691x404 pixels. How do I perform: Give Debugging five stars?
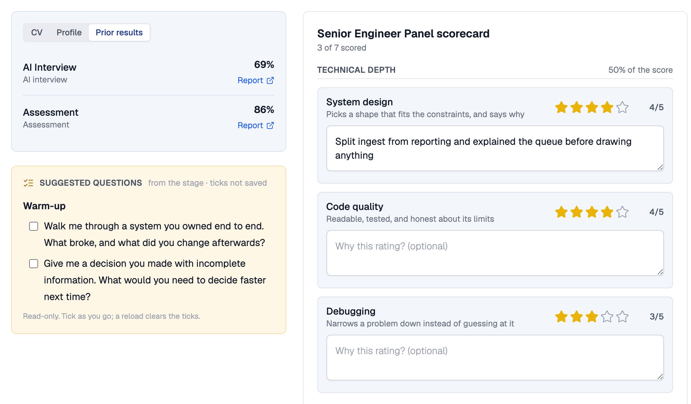tap(622, 317)
